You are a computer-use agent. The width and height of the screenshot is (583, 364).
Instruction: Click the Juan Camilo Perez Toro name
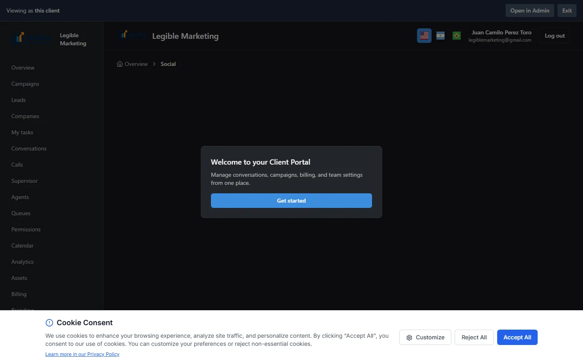pyautogui.click(x=502, y=32)
